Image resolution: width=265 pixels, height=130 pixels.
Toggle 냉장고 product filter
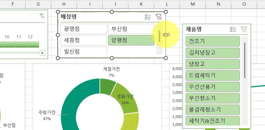tap(212, 64)
